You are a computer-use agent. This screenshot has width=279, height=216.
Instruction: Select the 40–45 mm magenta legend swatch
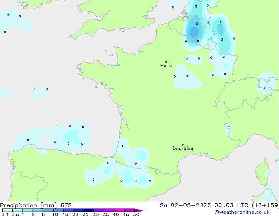(x=119, y=210)
